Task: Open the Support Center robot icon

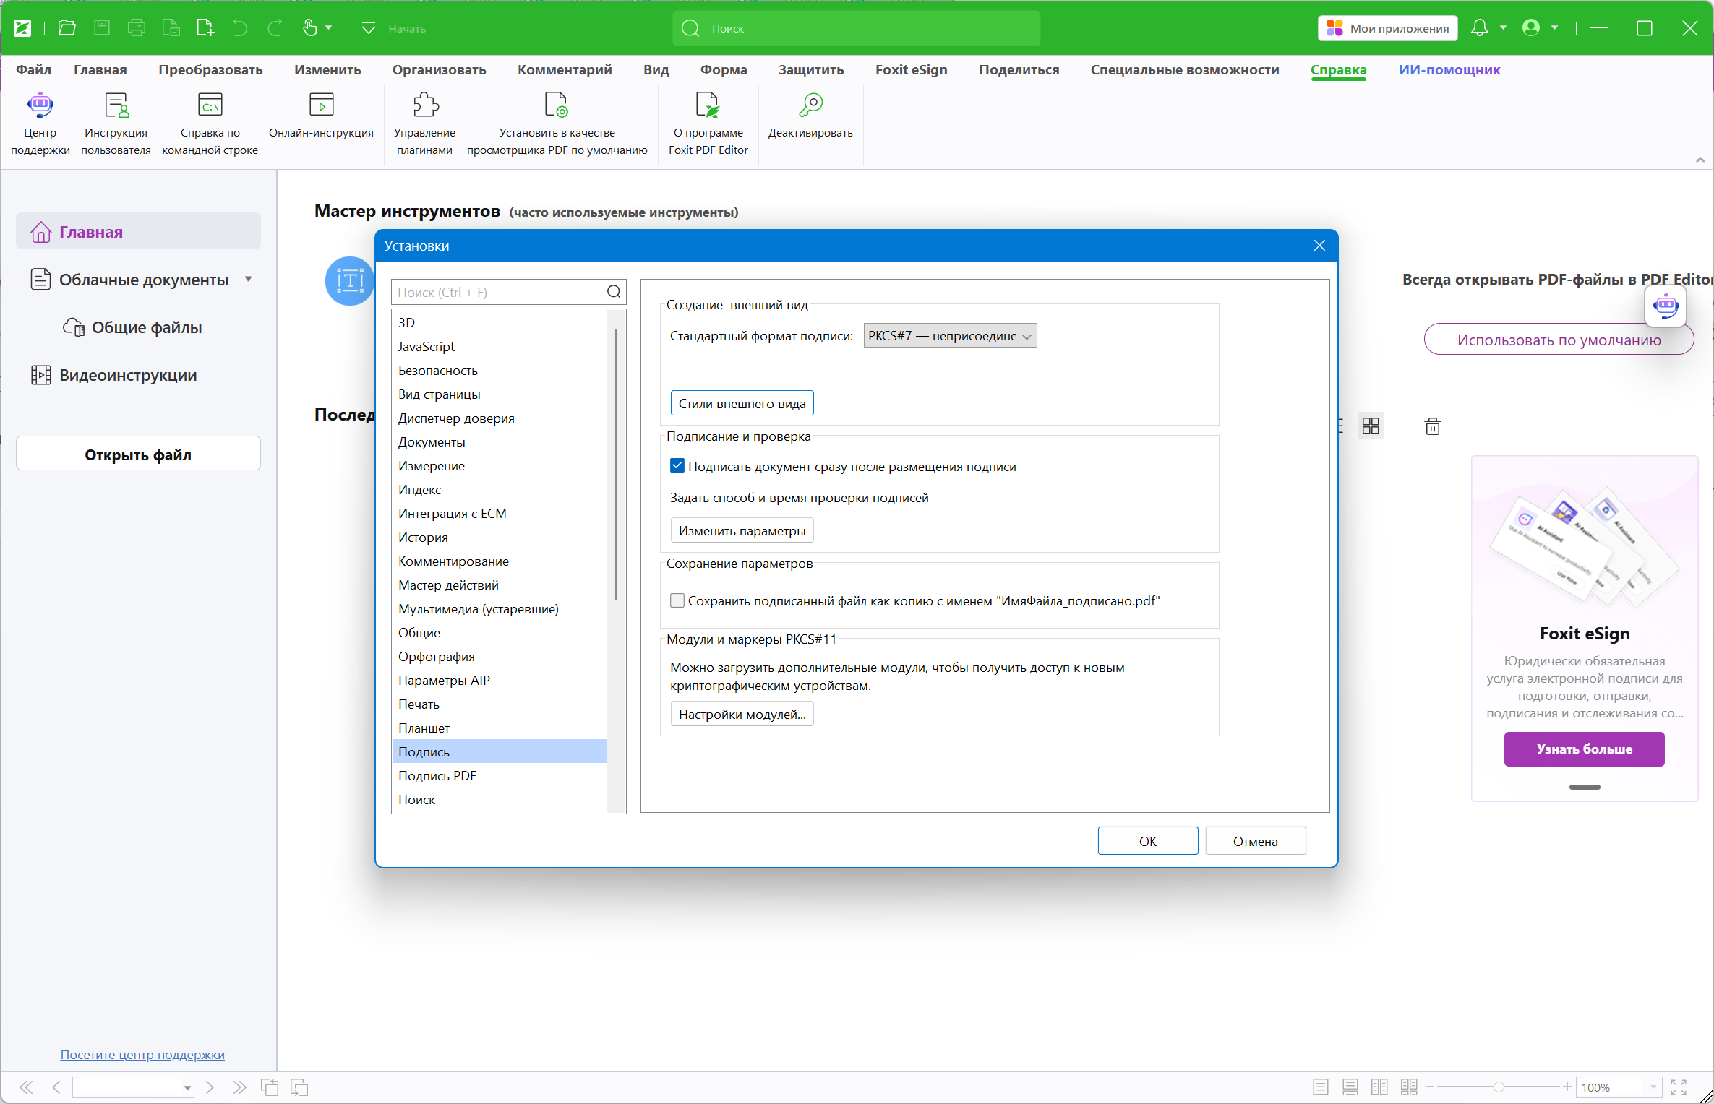Action: coord(40,106)
